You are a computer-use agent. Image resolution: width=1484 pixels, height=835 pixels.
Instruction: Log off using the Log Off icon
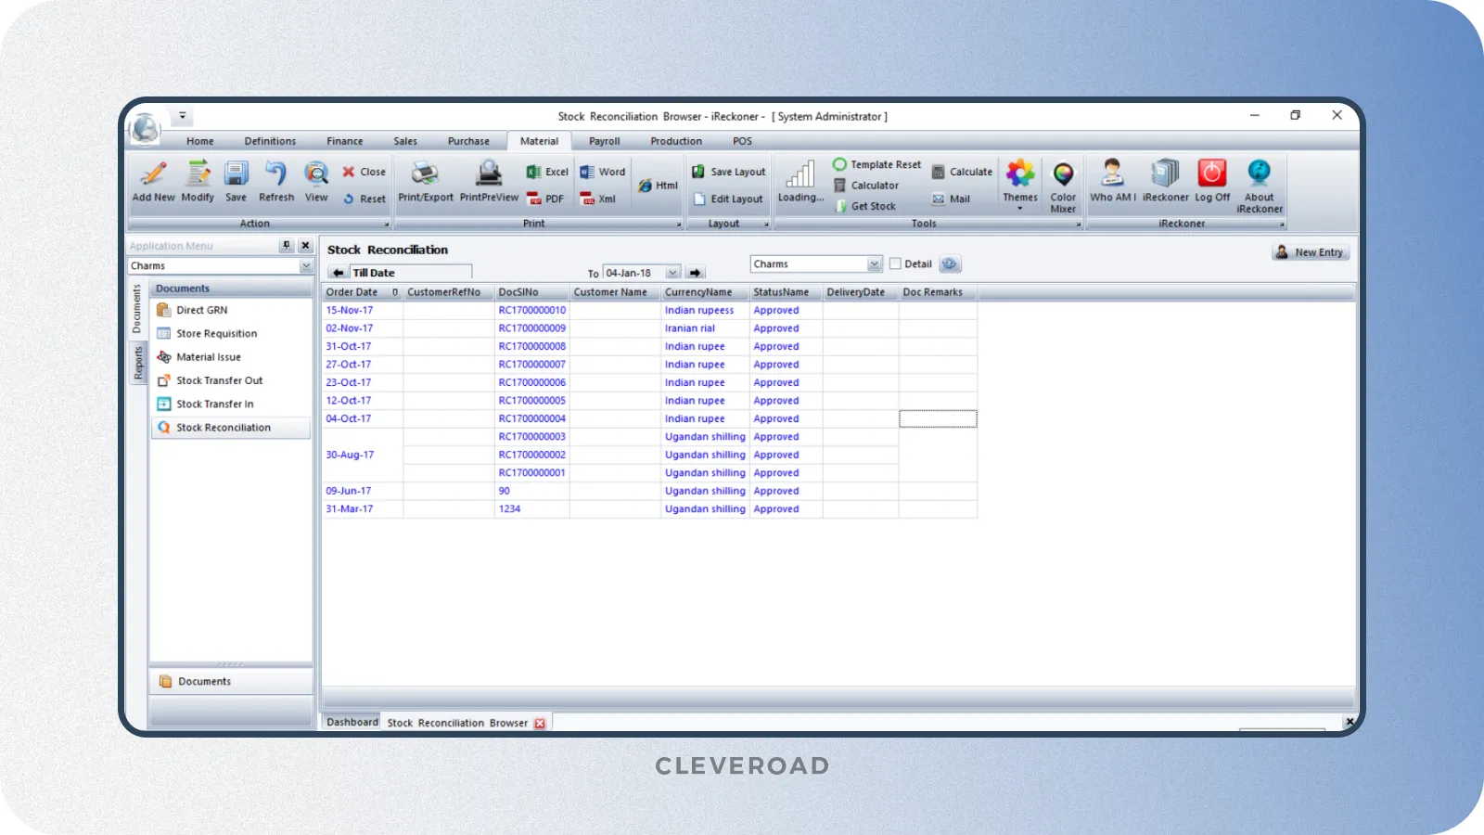pyautogui.click(x=1212, y=181)
